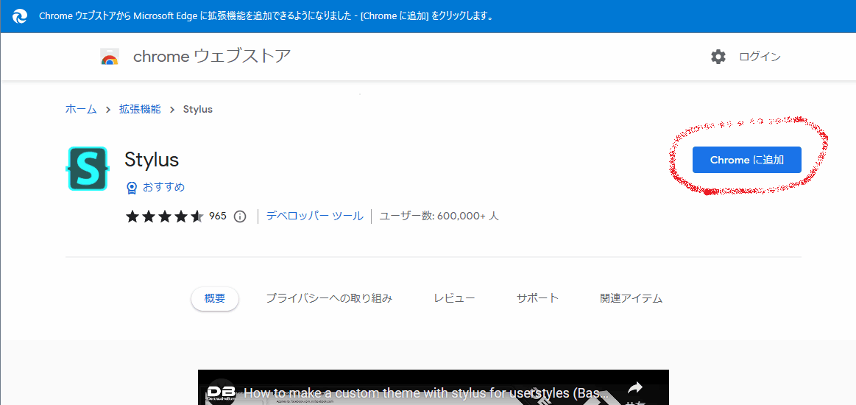Click the Stylus extension title text
856x405 pixels.
152,160
